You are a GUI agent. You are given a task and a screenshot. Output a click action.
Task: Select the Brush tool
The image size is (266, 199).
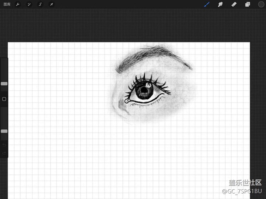(207, 4)
